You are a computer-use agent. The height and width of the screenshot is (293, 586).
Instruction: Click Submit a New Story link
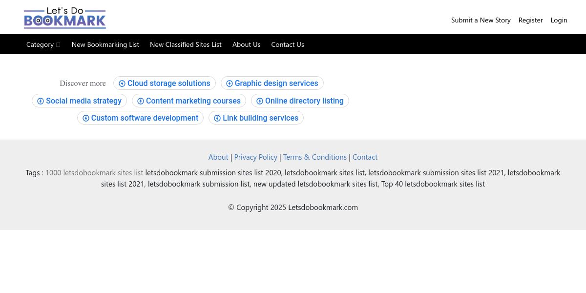point(481,20)
